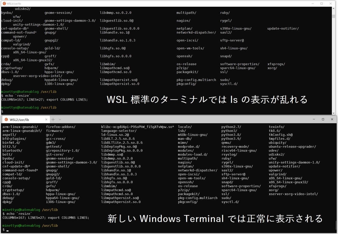Click the binfmt.d/ entry
This screenshot has height=234, width=338.
click(11, 143)
